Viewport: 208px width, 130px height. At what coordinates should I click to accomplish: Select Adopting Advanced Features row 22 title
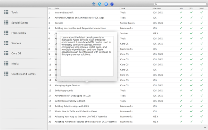point(86,122)
